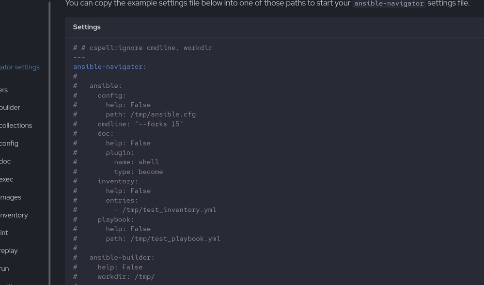
Task: Open the lint sidebar link
Action: point(4,233)
